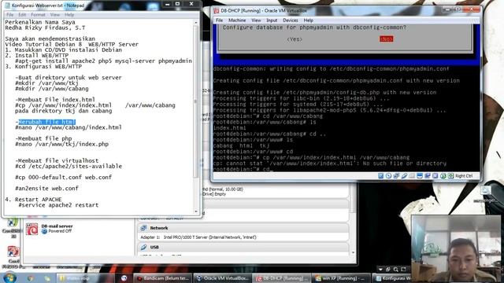Open the VM window Help menu
The height and width of the screenshot is (283, 504).
click(308, 20)
